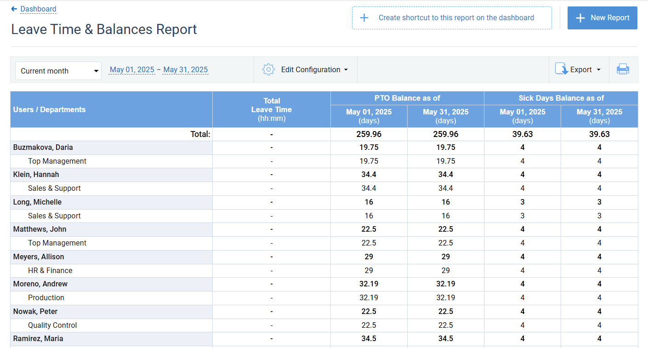This screenshot has width=648, height=348.
Task: Click the back arrow beside Dashboard
Action: tap(14, 9)
